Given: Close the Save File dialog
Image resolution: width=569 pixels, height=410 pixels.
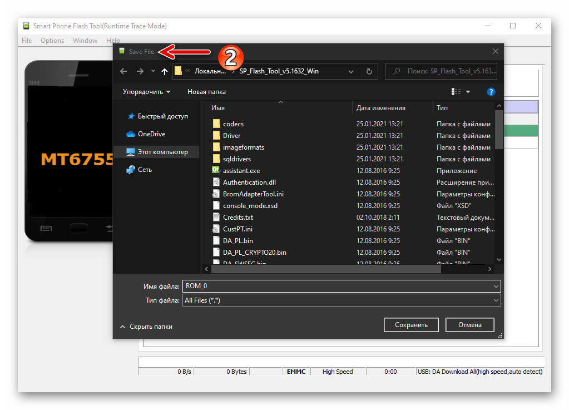Looking at the screenshot, I should 496,52.
